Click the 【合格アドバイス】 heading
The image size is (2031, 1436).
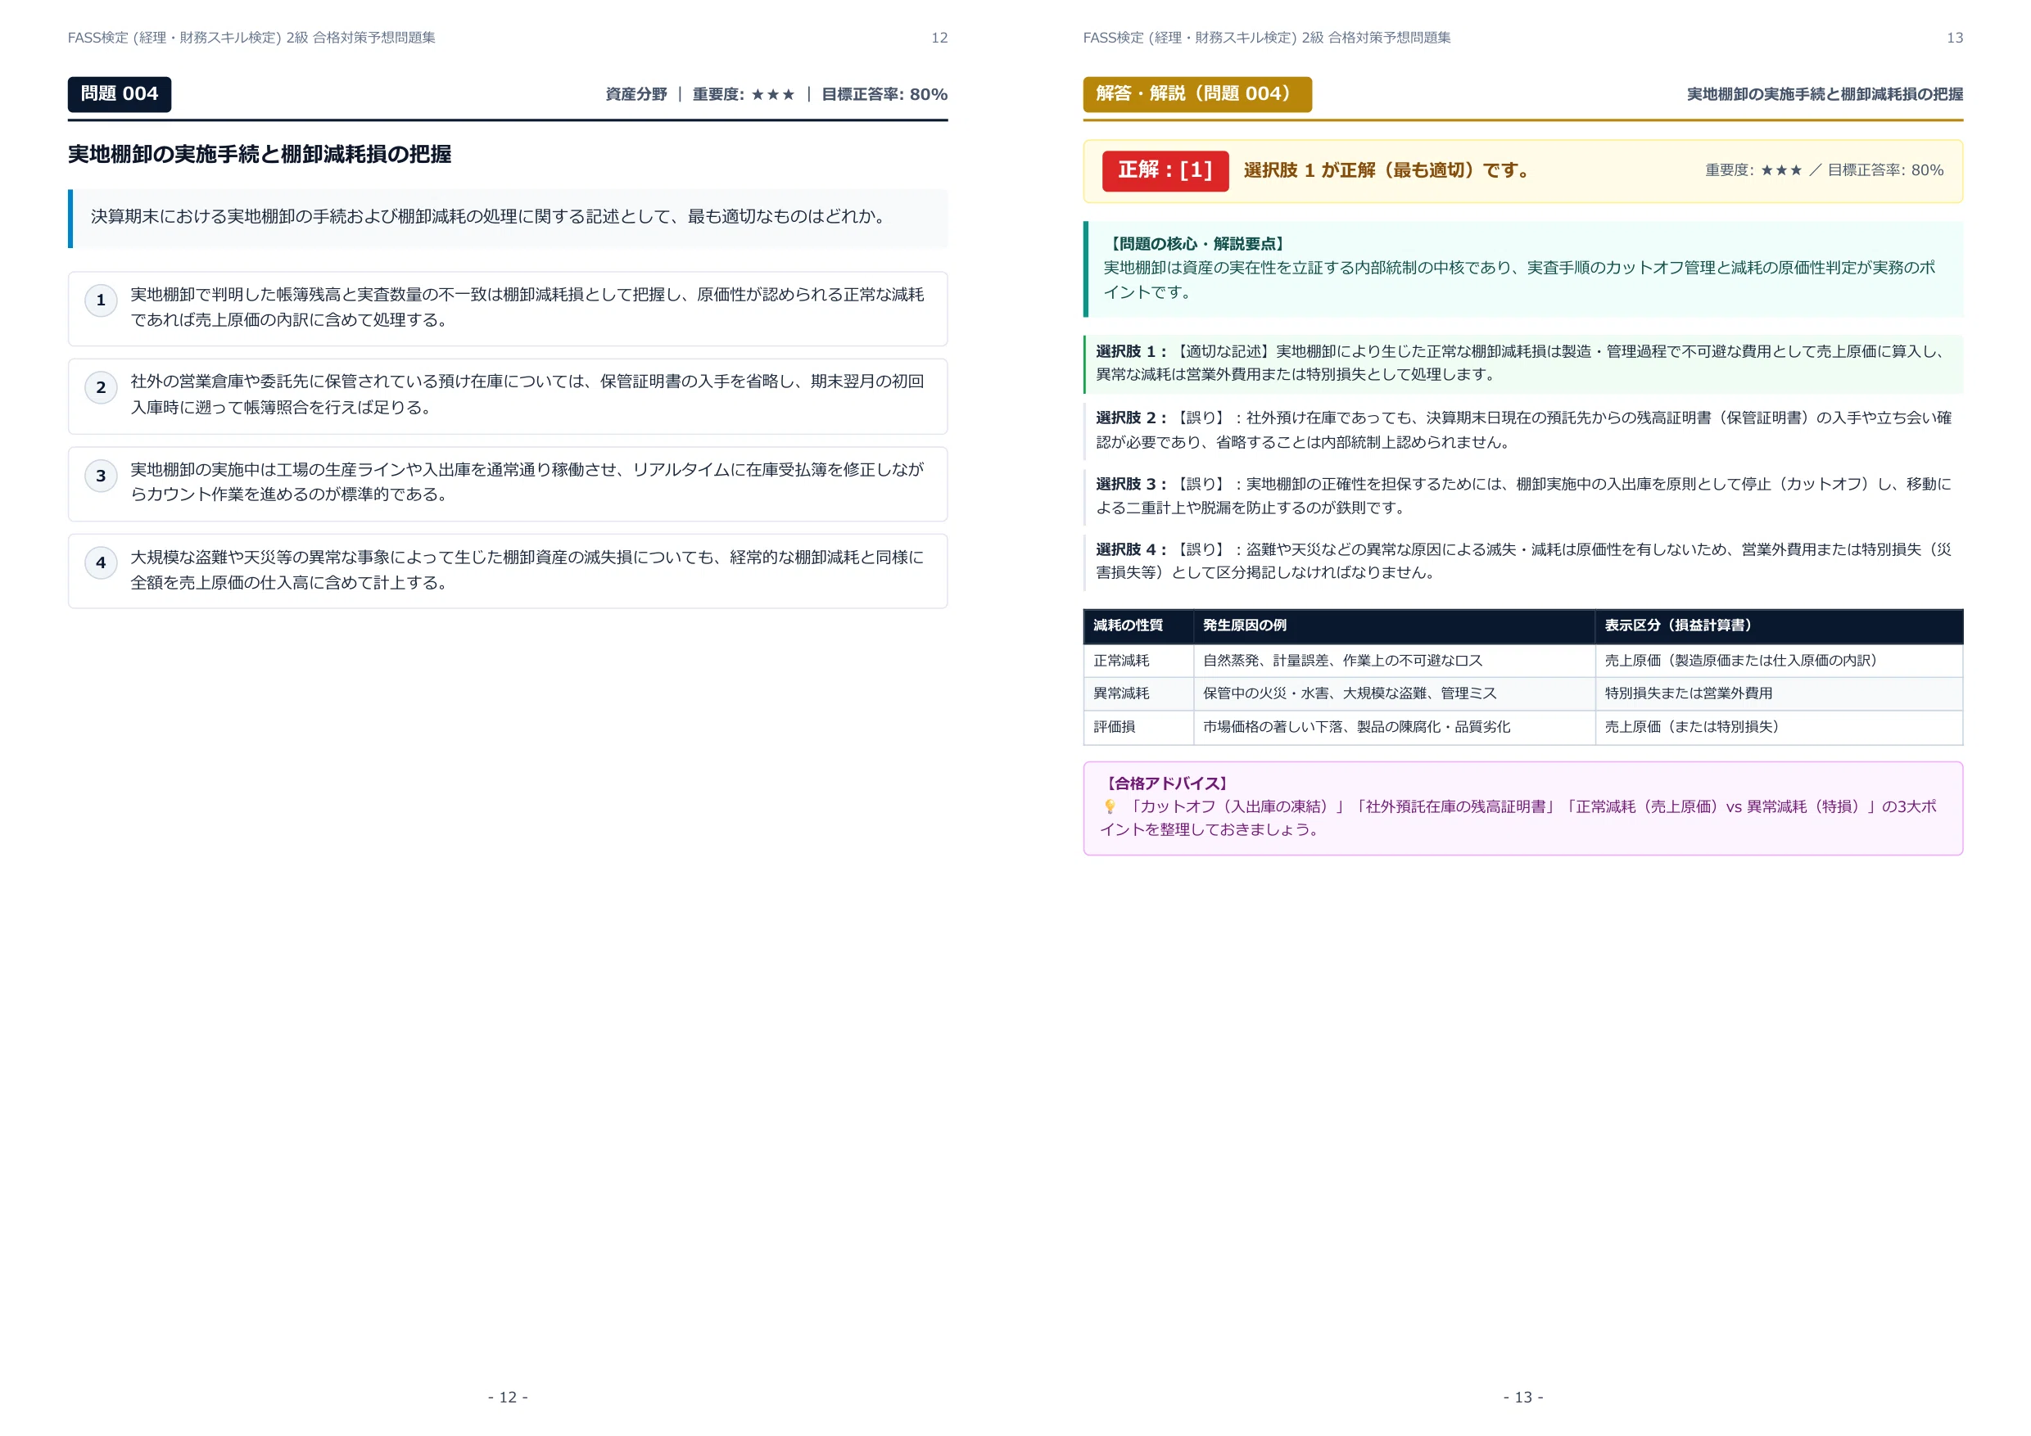1167,783
